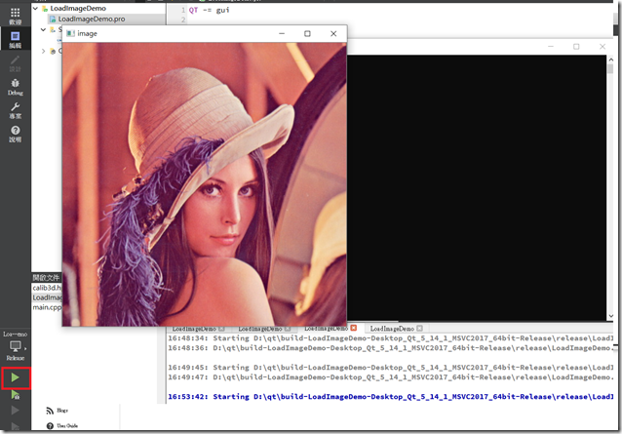Select the LoadImageDemo output tab with red X
The image size is (622, 434).
tap(326, 328)
